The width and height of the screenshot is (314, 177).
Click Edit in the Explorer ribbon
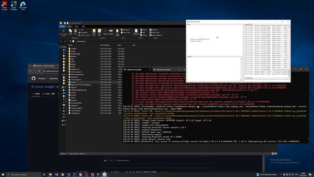tap(143, 32)
